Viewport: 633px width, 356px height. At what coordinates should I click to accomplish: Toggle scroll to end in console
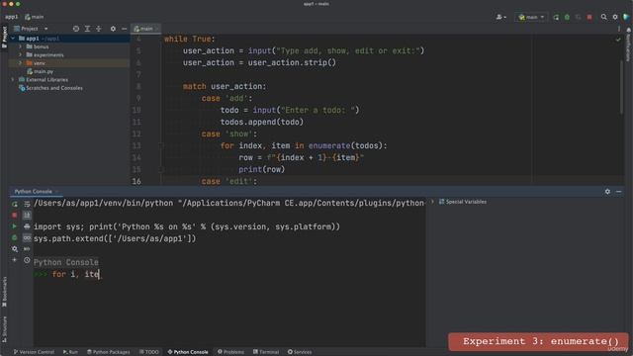[x=27, y=216]
